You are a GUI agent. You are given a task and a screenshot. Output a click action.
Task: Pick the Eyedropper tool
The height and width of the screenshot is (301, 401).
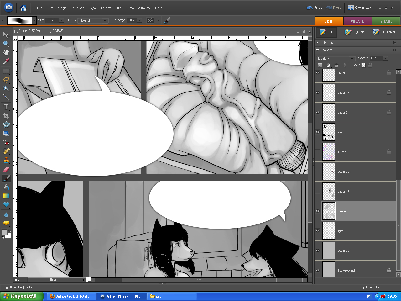[x=6, y=61]
